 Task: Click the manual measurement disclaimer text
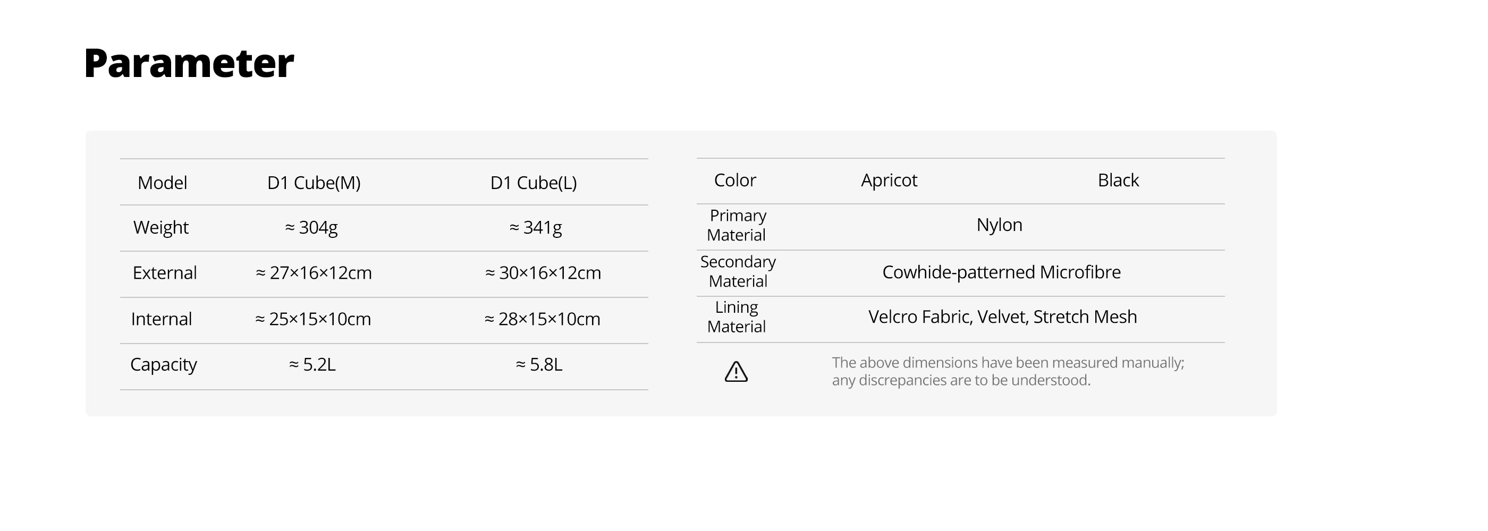[x=1008, y=371]
